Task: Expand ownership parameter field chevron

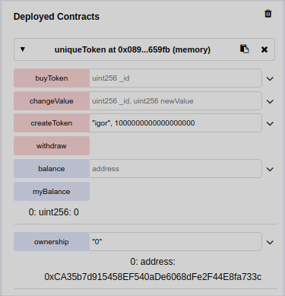Action: pos(270,242)
